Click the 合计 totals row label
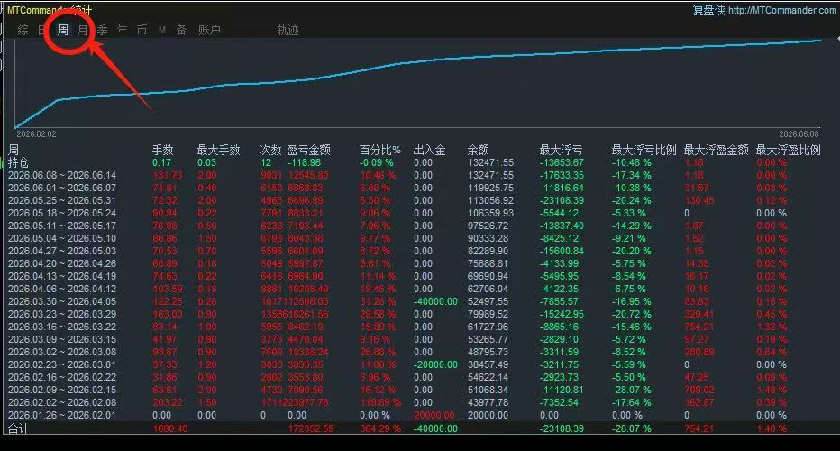 tap(19, 428)
